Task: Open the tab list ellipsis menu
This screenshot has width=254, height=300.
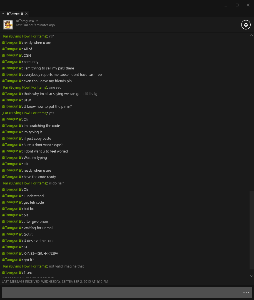Action: 3,14
